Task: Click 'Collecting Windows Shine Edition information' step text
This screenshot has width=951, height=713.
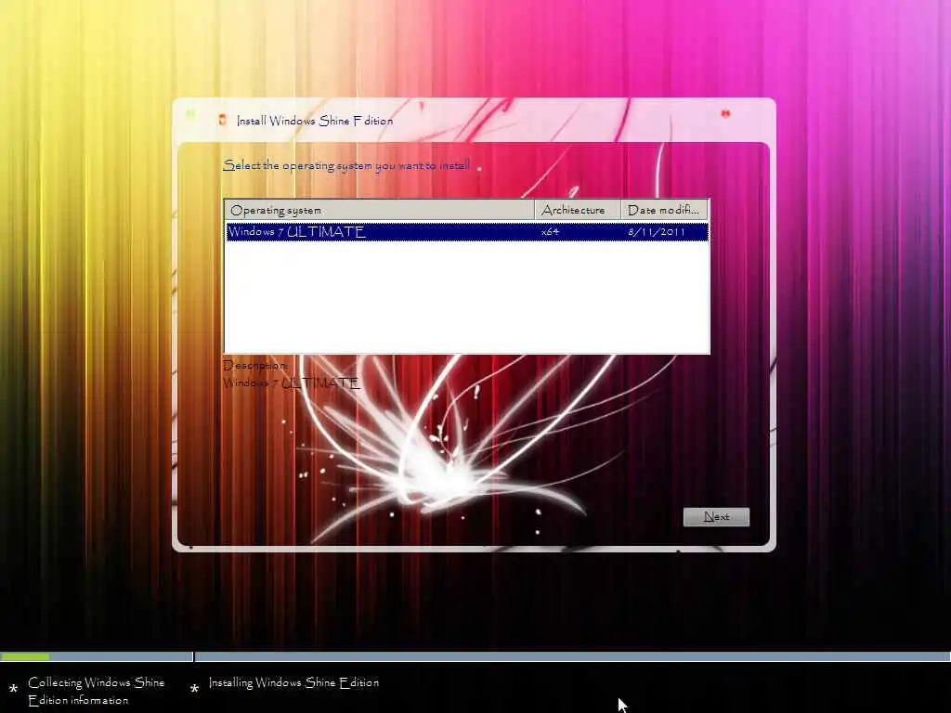Action: 96,691
